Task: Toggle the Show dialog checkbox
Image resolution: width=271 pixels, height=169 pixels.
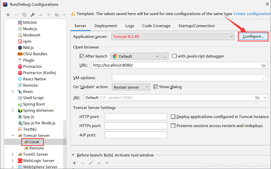Action: [156, 87]
